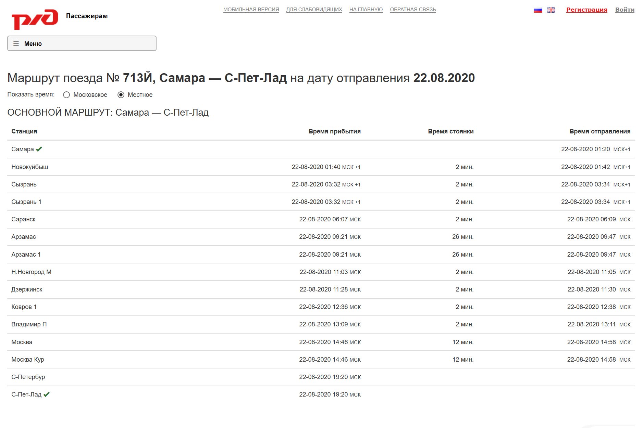643x428 pixels.
Task: Click Новокуйбыш arrival time 01:40
Action: 326,167
